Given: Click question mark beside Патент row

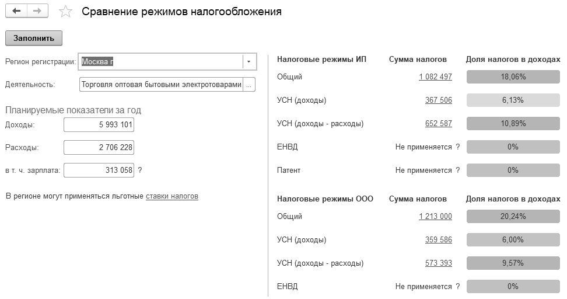Looking at the screenshot, I should pyautogui.click(x=458, y=171).
